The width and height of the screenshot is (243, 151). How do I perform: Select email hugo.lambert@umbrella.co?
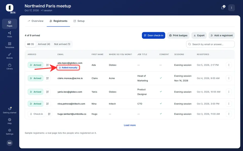coord(72,114)
